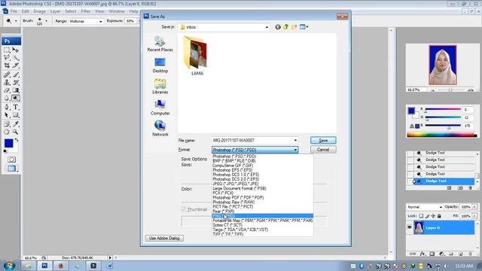Select the Pen tool
Viewport: 482px width, 271px height.
coord(7,107)
